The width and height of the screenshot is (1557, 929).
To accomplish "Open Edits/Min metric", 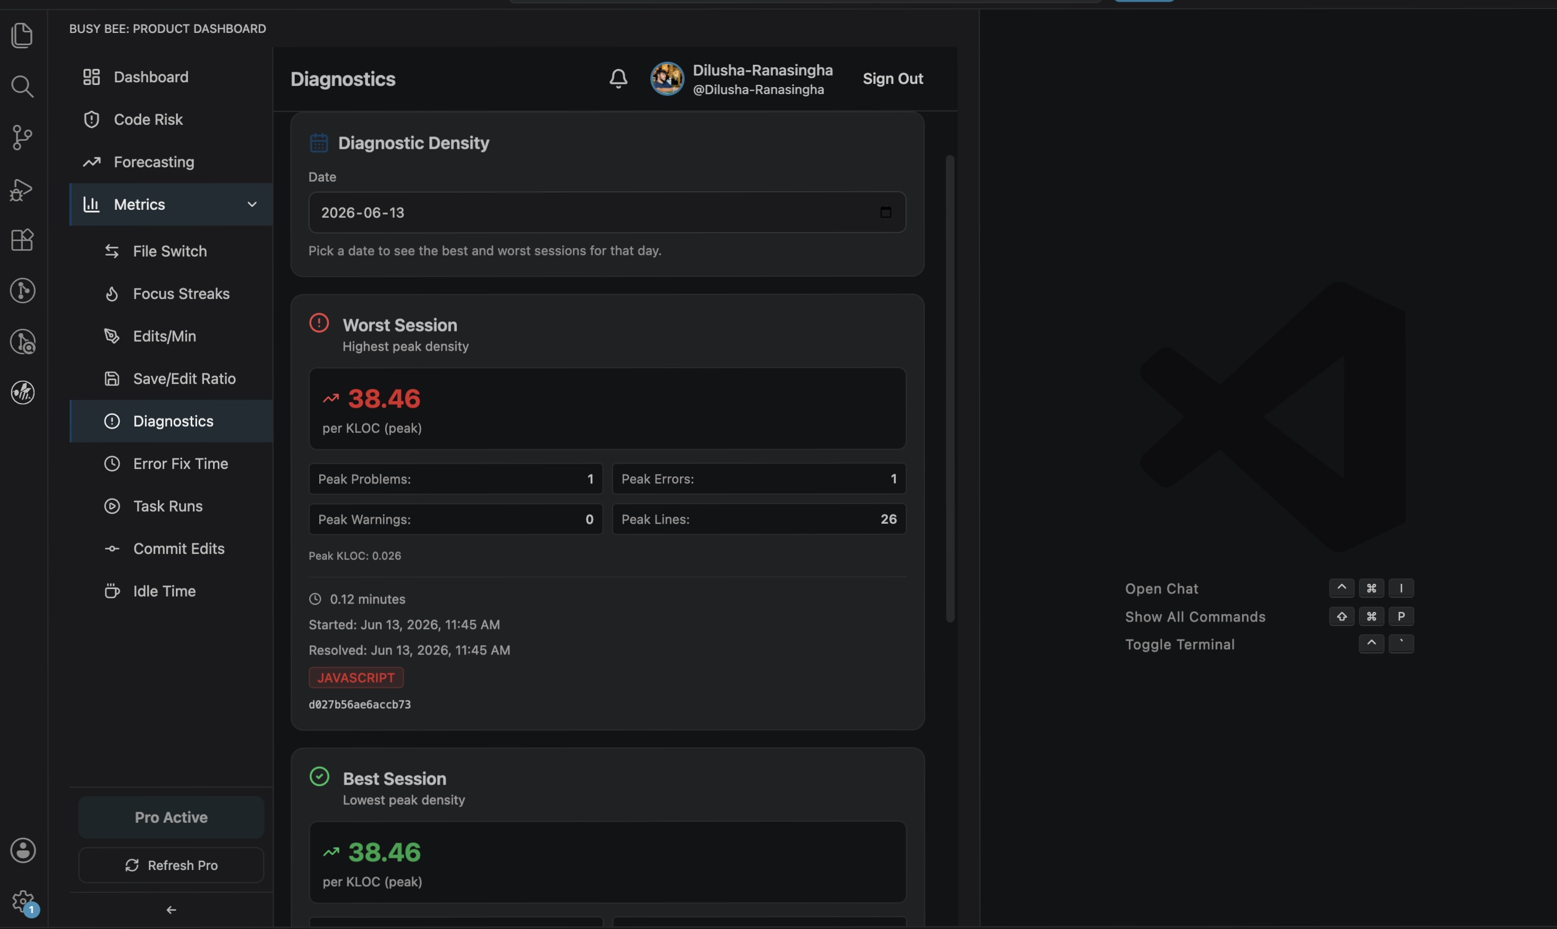I will pyautogui.click(x=171, y=336).
